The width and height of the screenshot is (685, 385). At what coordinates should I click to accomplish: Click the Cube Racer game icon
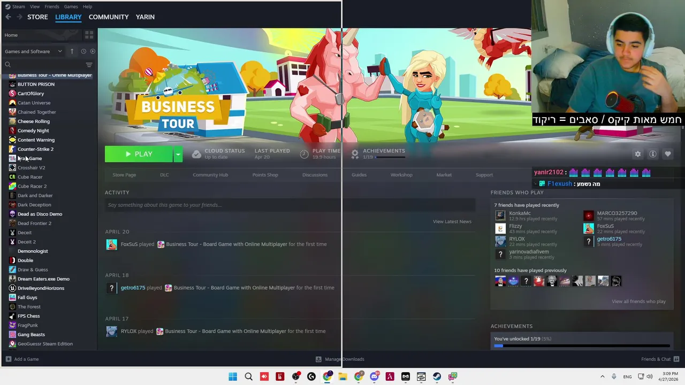pos(12,177)
